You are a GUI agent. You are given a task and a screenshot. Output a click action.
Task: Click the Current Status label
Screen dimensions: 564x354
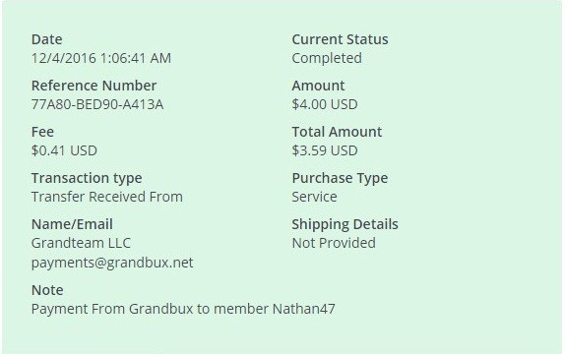340,39
